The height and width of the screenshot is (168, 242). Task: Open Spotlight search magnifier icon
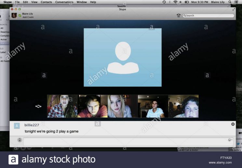(230, 2)
